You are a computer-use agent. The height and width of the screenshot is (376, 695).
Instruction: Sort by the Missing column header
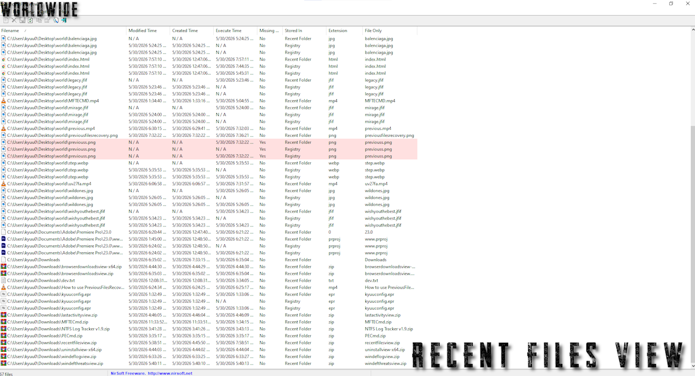click(x=270, y=31)
